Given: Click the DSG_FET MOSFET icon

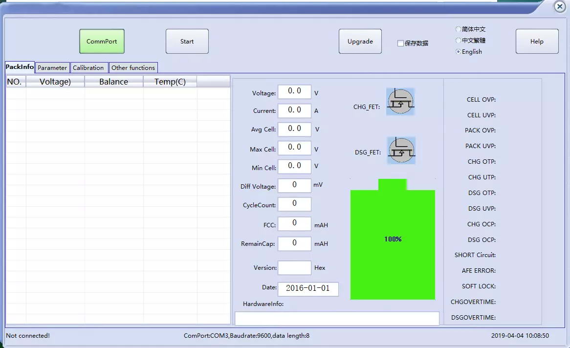Looking at the screenshot, I should [x=401, y=151].
